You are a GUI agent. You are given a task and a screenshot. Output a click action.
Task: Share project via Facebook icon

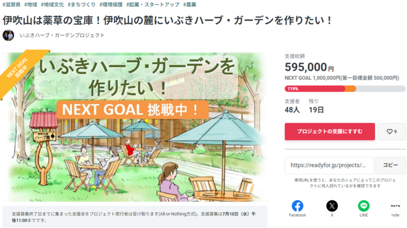click(x=298, y=206)
